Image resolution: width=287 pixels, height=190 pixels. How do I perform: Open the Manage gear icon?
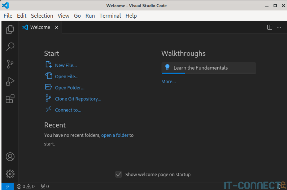coord(10,174)
